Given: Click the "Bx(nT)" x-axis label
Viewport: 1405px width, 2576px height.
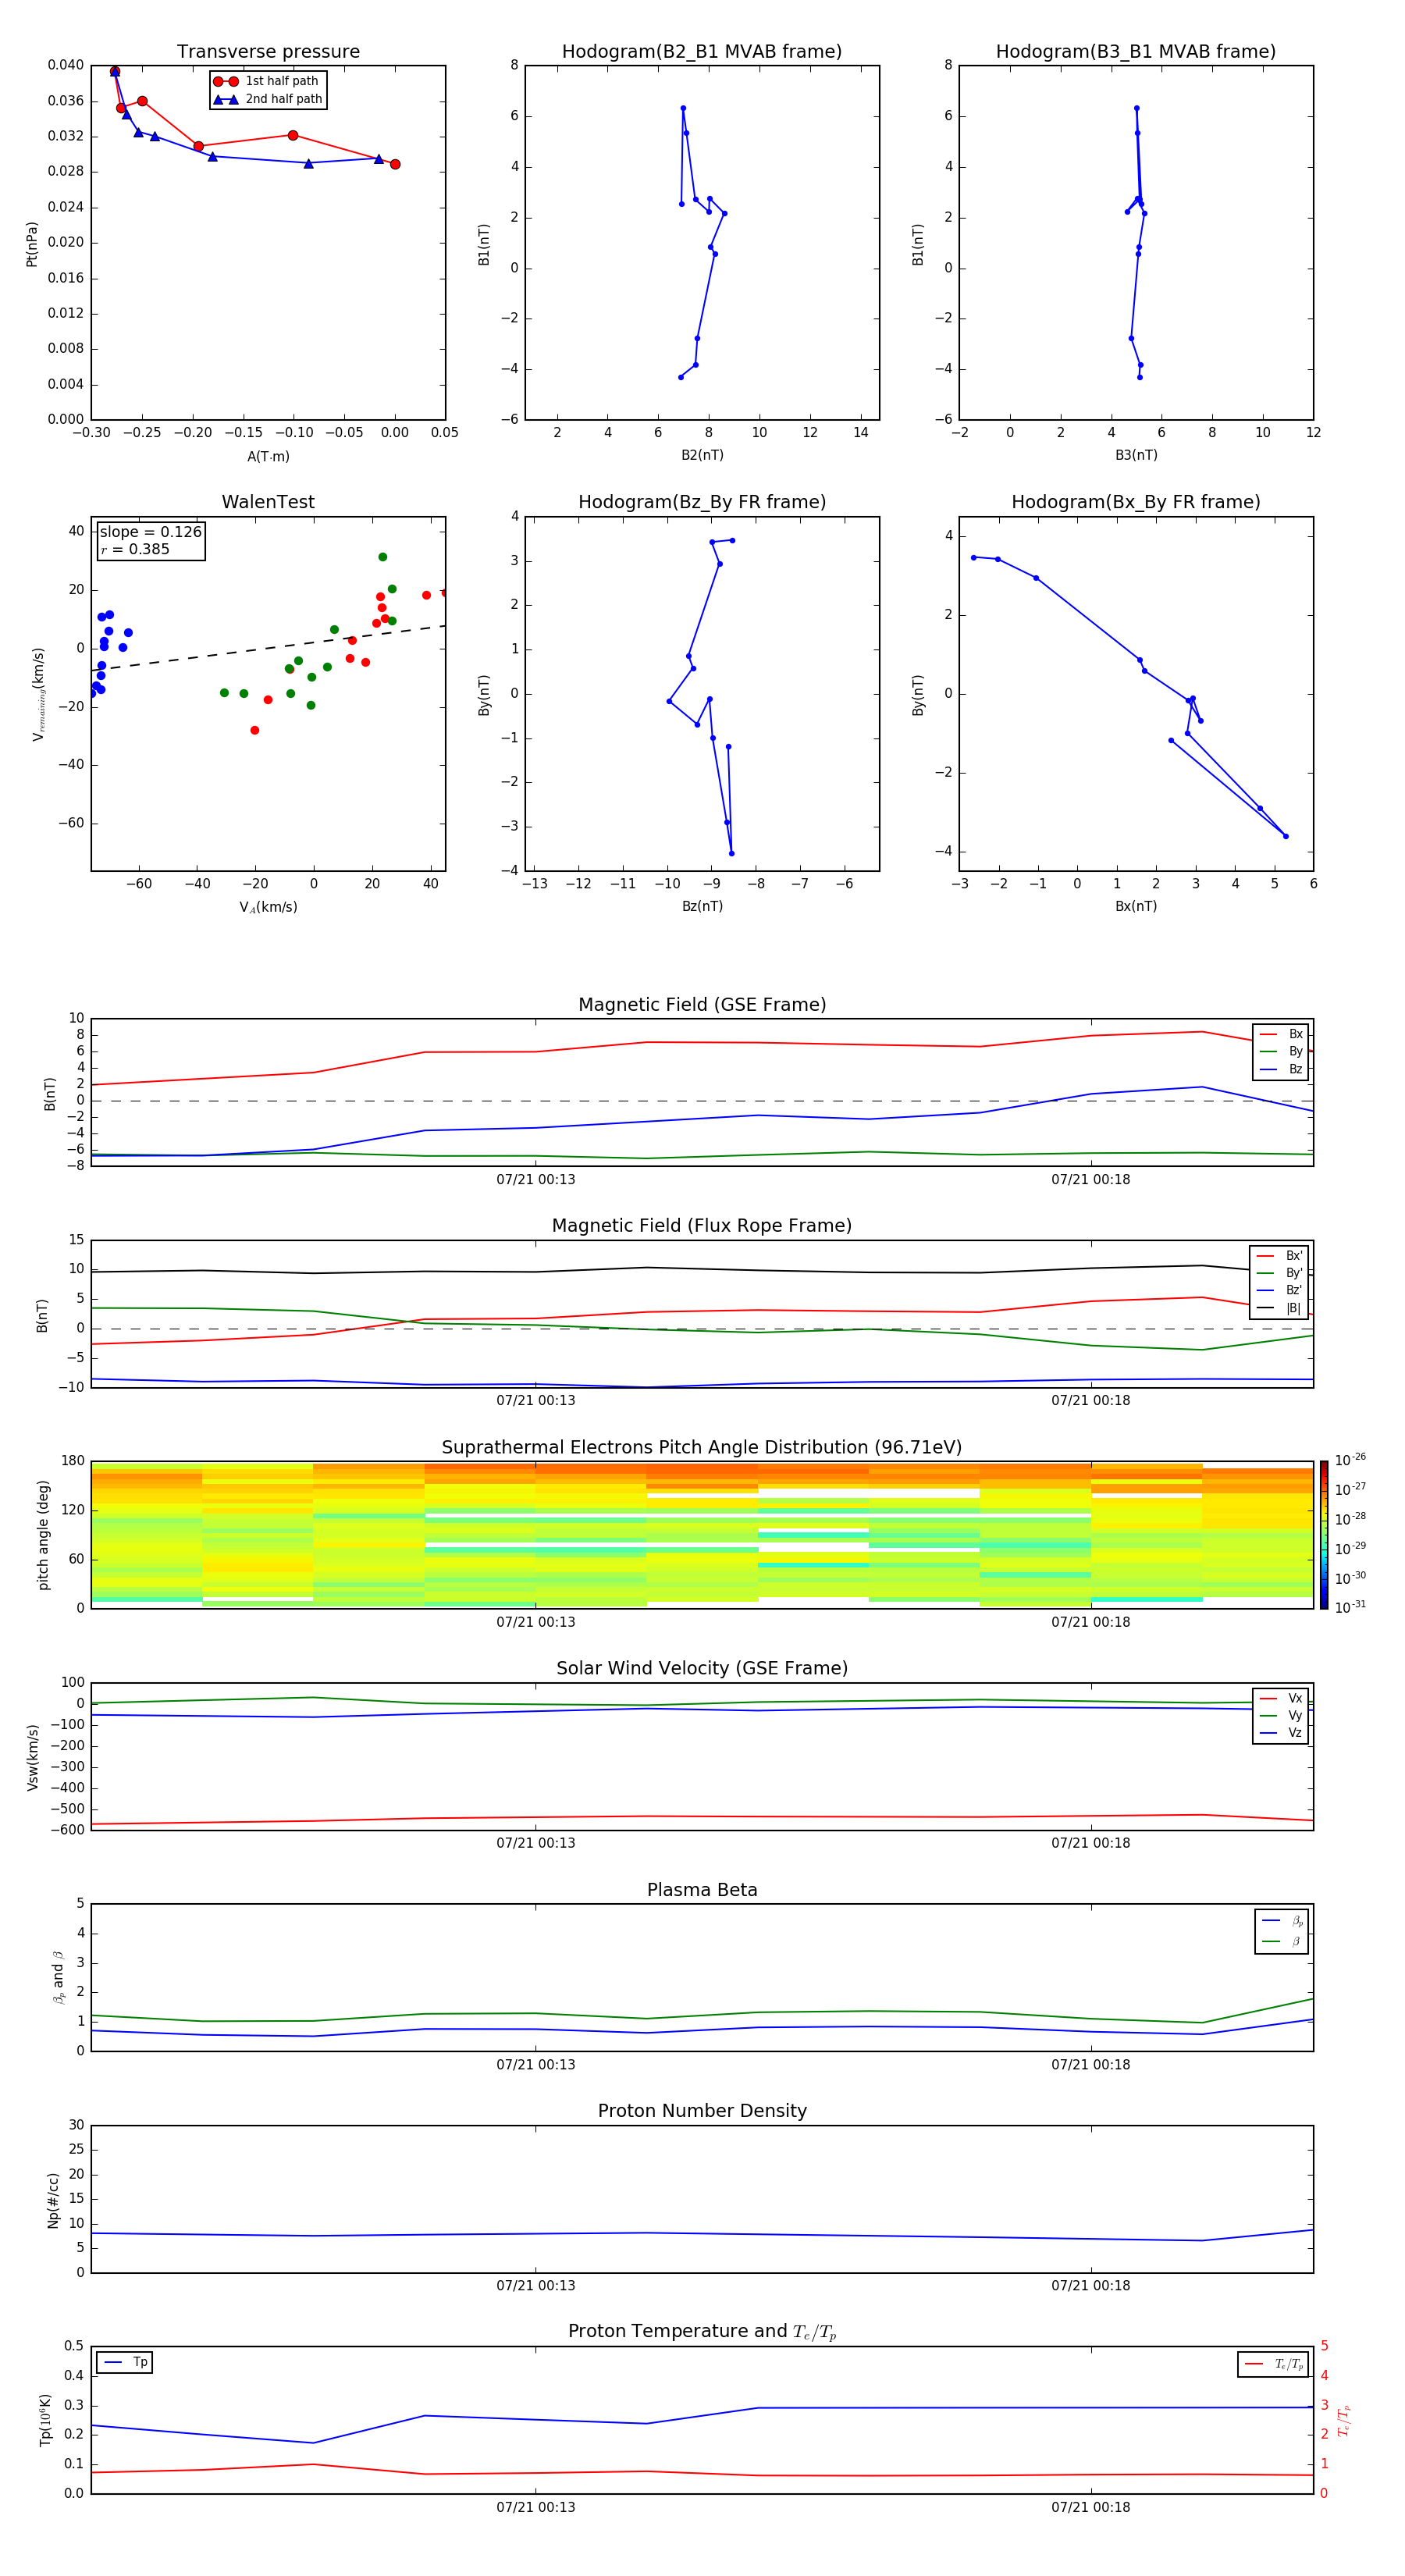Looking at the screenshot, I should 1136,906.
